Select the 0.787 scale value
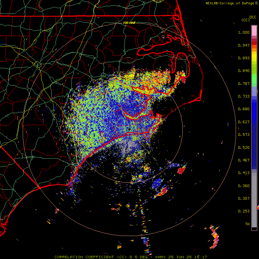Viewport: 259px width, 259px height. pyautogui.click(x=244, y=83)
